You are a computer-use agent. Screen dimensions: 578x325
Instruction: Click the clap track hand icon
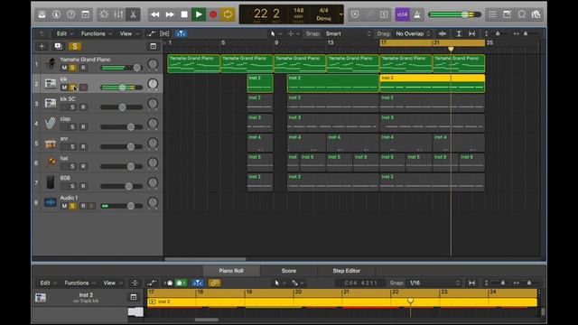coord(51,123)
